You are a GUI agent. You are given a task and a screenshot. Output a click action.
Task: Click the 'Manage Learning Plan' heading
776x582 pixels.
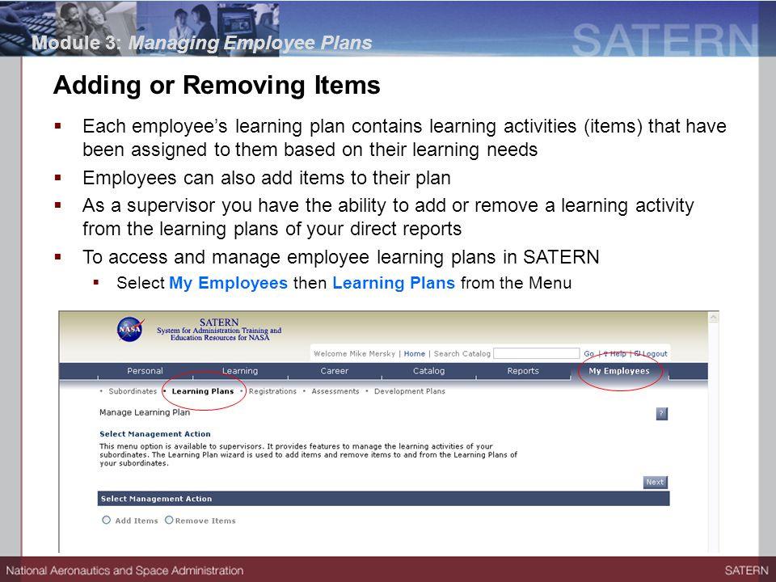point(145,412)
